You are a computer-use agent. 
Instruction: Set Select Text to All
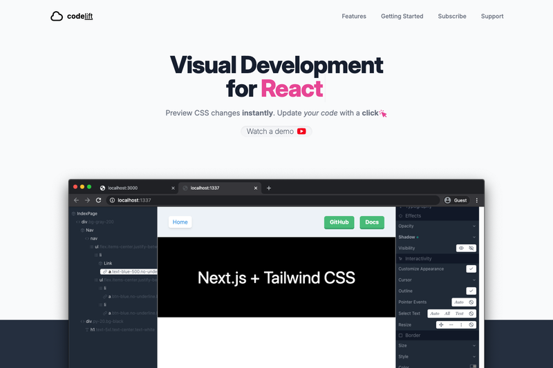click(447, 313)
